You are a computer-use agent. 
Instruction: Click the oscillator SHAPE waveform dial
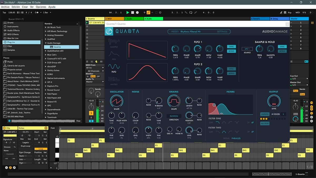coord(116,101)
